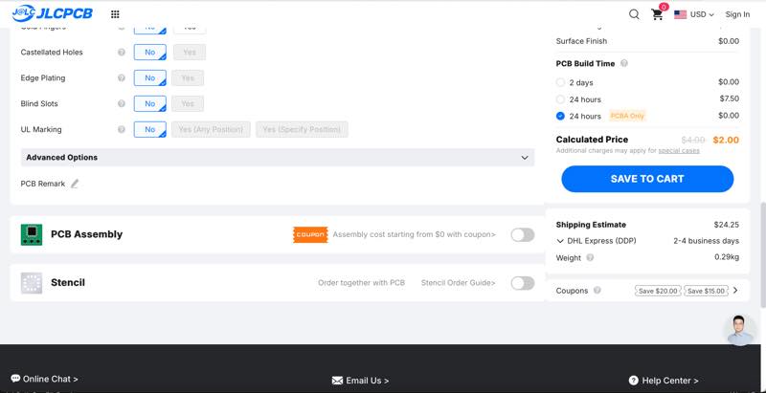
Task: Enable the Stencil switch
Action: pos(523,283)
